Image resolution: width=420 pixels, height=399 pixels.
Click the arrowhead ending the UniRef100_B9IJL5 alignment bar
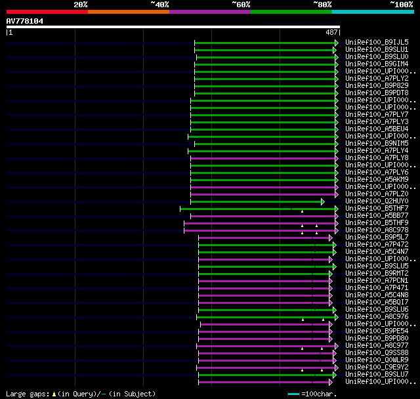click(337, 42)
